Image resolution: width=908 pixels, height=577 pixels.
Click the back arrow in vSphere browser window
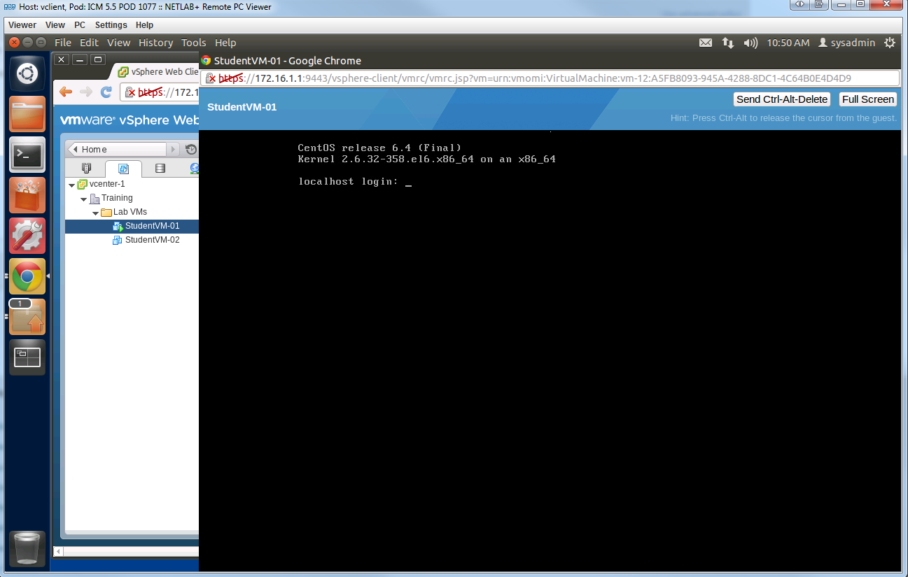(x=66, y=92)
